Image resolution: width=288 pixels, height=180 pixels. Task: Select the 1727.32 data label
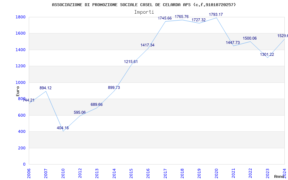tap(199, 20)
